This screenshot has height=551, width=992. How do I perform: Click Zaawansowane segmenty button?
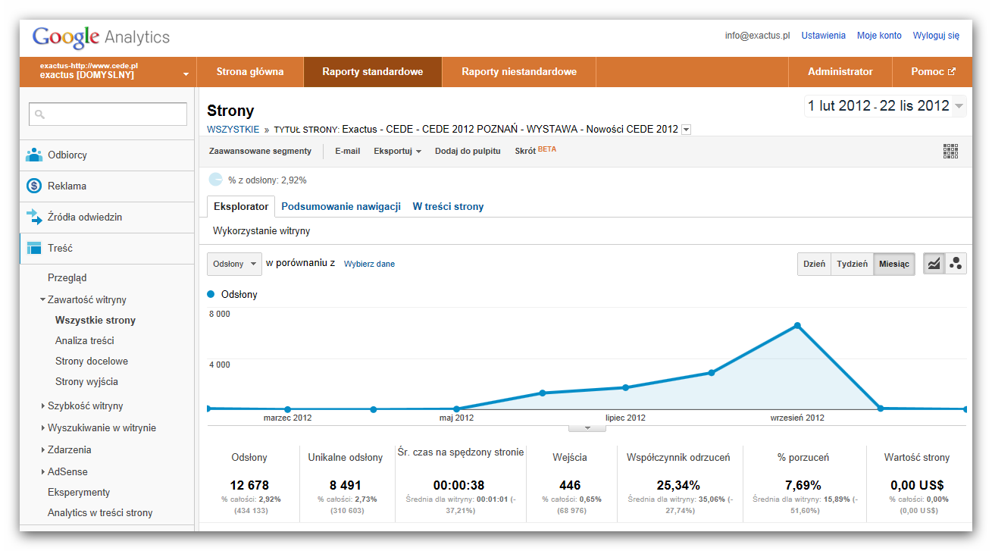point(260,151)
